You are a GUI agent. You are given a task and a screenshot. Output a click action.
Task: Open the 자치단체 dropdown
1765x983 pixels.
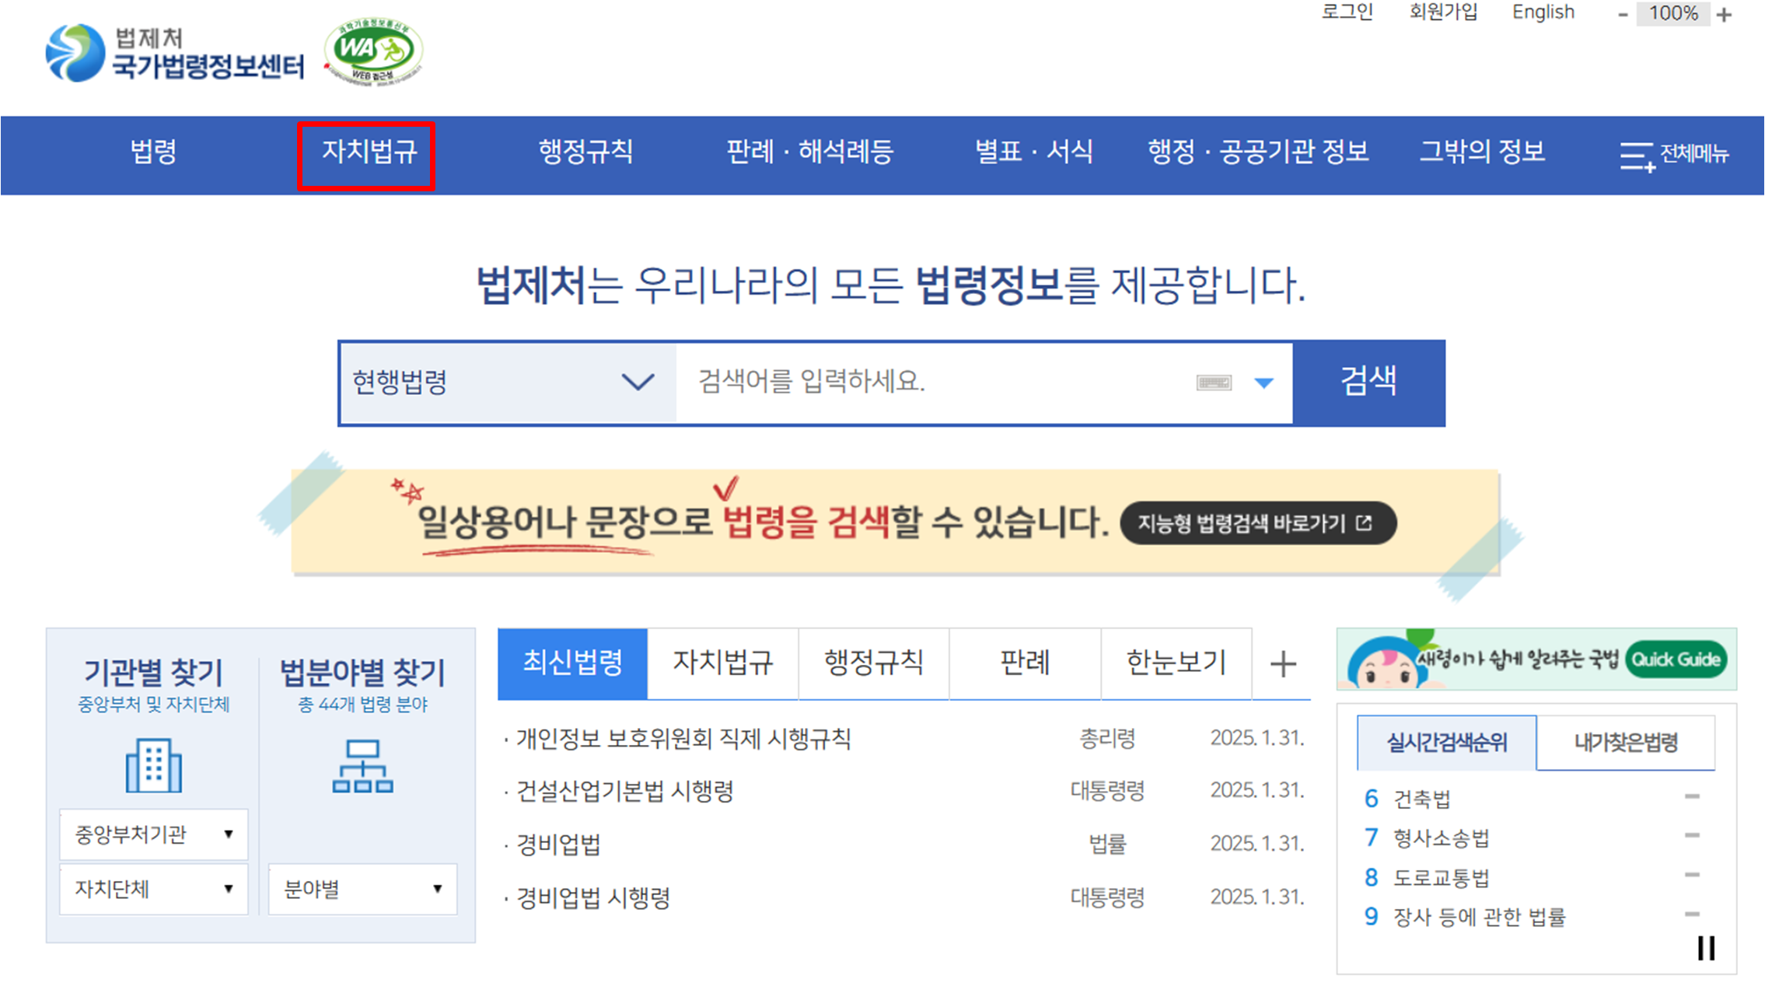[x=153, y=889]
